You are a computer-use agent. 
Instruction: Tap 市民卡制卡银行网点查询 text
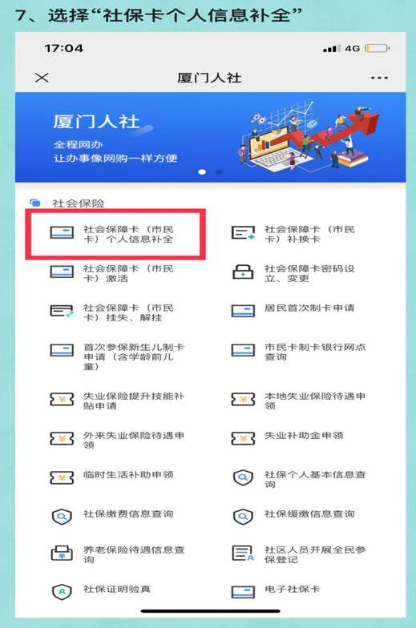pos(315,352)
